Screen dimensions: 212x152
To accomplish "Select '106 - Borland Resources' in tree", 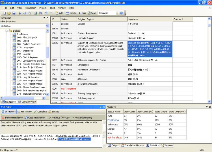I will pyautogui.click(x=29, y=44).
